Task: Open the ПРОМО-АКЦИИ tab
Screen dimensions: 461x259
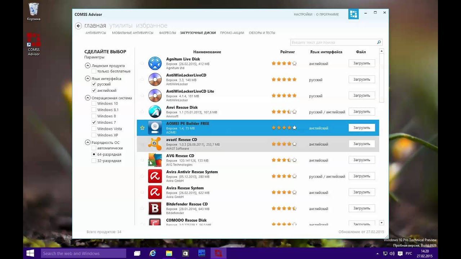Action: click(232, 33)
